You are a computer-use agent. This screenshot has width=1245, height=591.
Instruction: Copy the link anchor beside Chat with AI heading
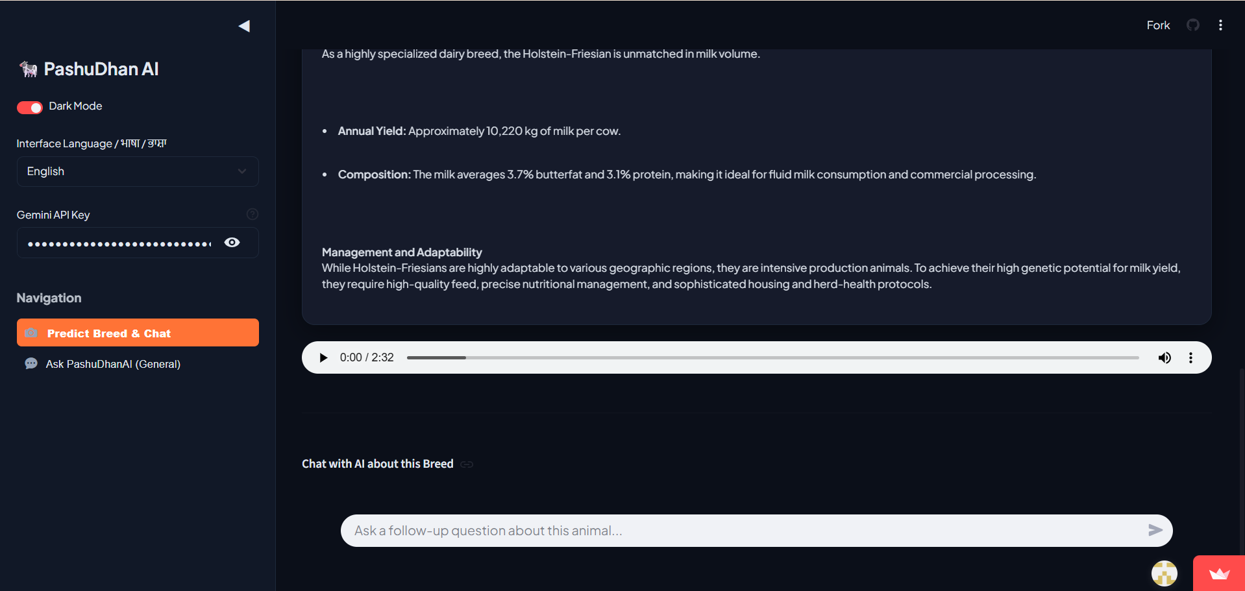click(x=467, y=464)
